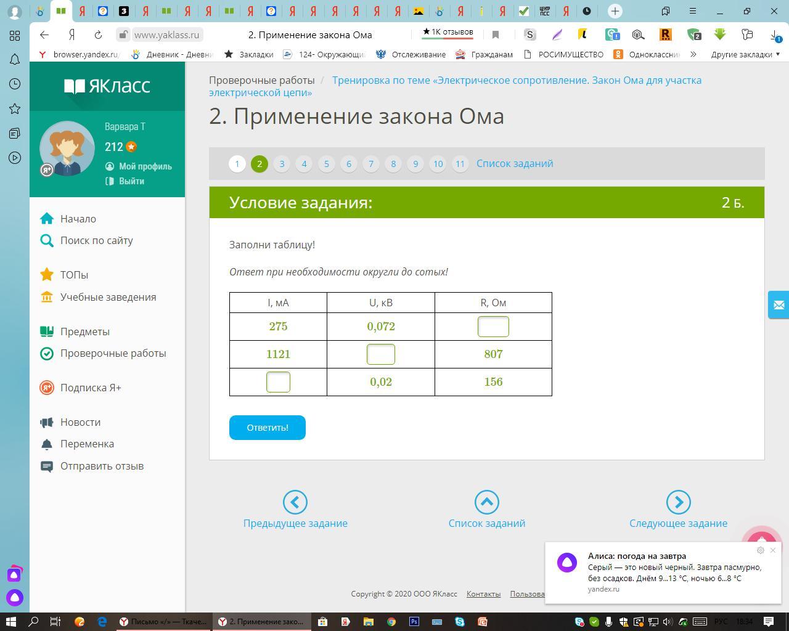Open a new browser tab

pyautogui.click(x=615, y=11)
